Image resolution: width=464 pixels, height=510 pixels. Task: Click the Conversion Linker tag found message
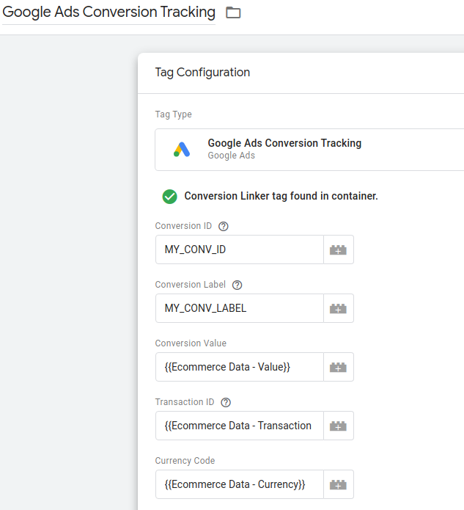click(281, 196)
